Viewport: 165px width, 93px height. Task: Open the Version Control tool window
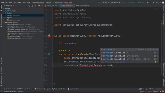(9, 89)
